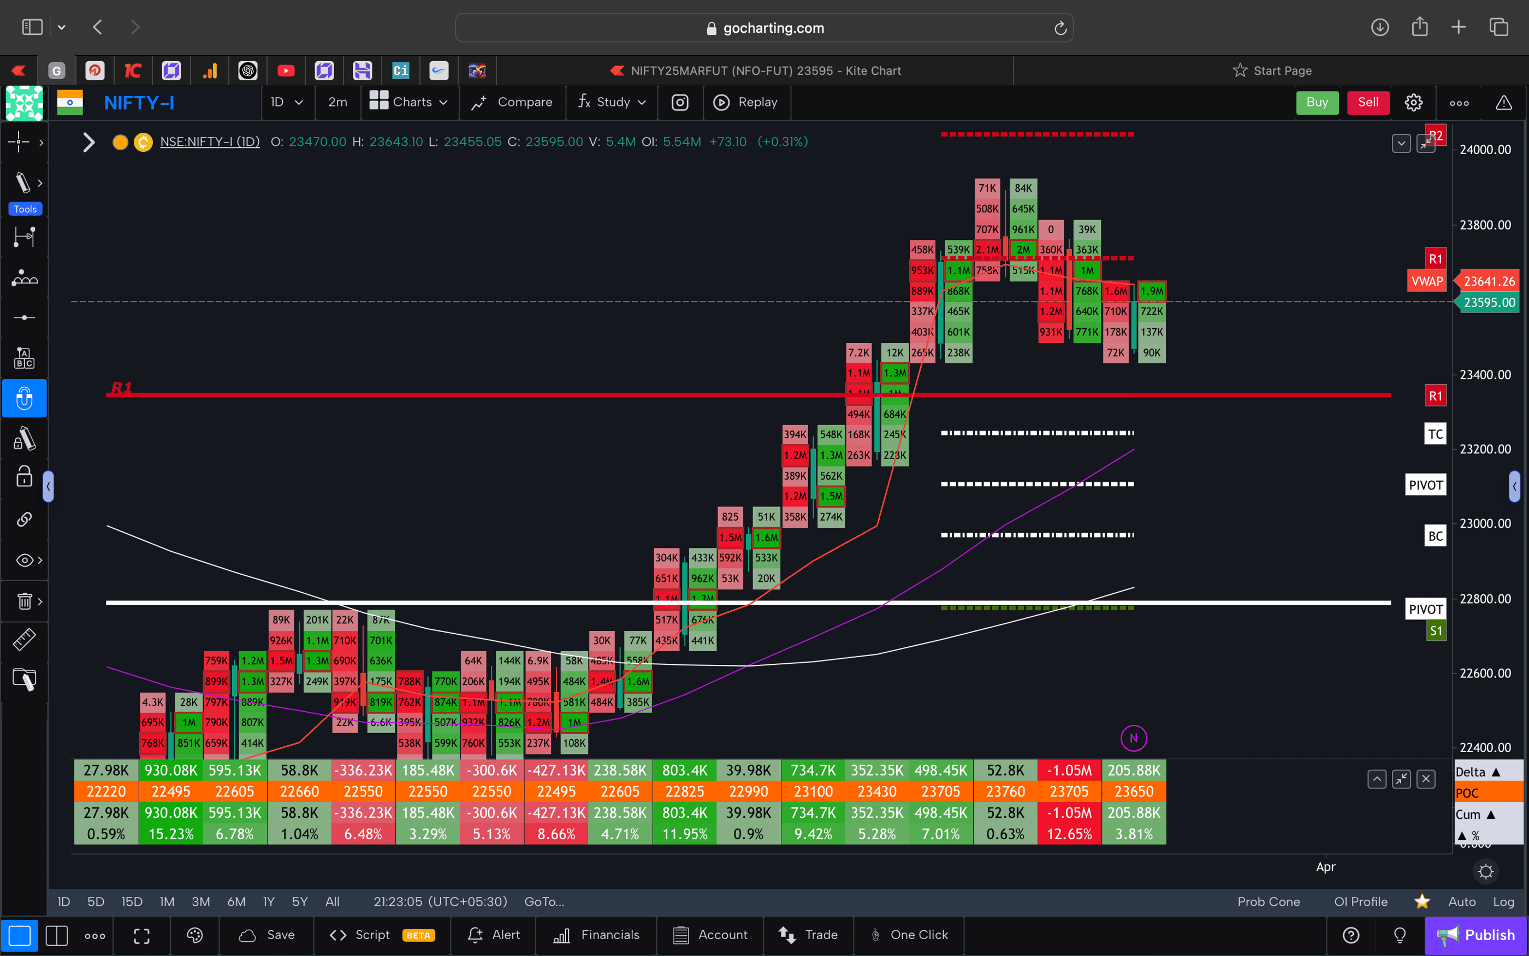1529x956 pixels.
Task: Expand the Charts layout dropdown
Action: point(410,102)
